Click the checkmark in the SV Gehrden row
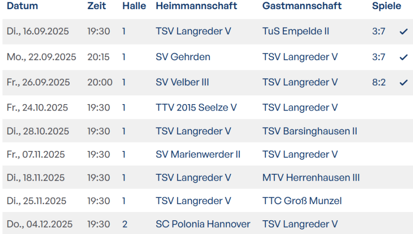The image size is (413, 234). click(403, 57)
